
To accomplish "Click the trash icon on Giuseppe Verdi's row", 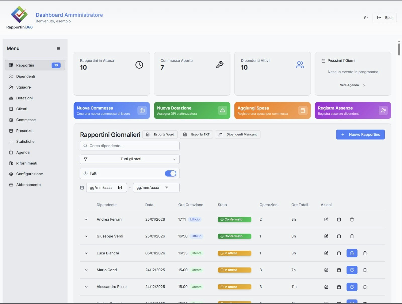I will point(352,236).
